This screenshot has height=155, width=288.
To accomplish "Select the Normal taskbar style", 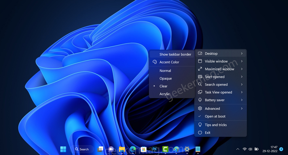I will [172, 70].
